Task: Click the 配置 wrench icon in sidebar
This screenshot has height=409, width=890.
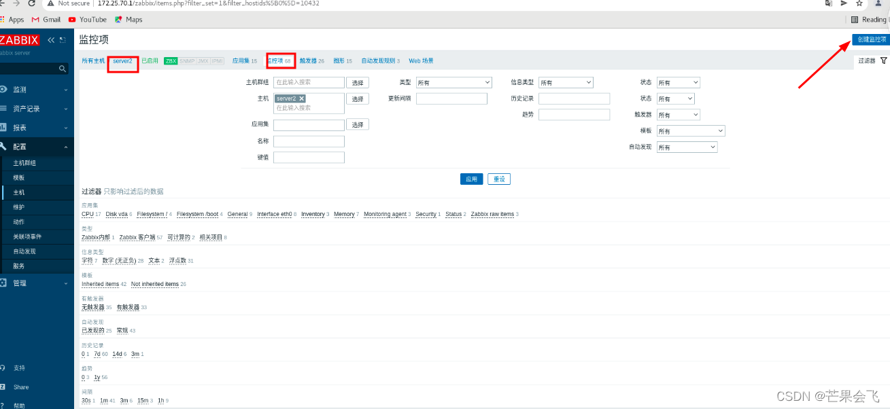Action: [x=3, y=146]
